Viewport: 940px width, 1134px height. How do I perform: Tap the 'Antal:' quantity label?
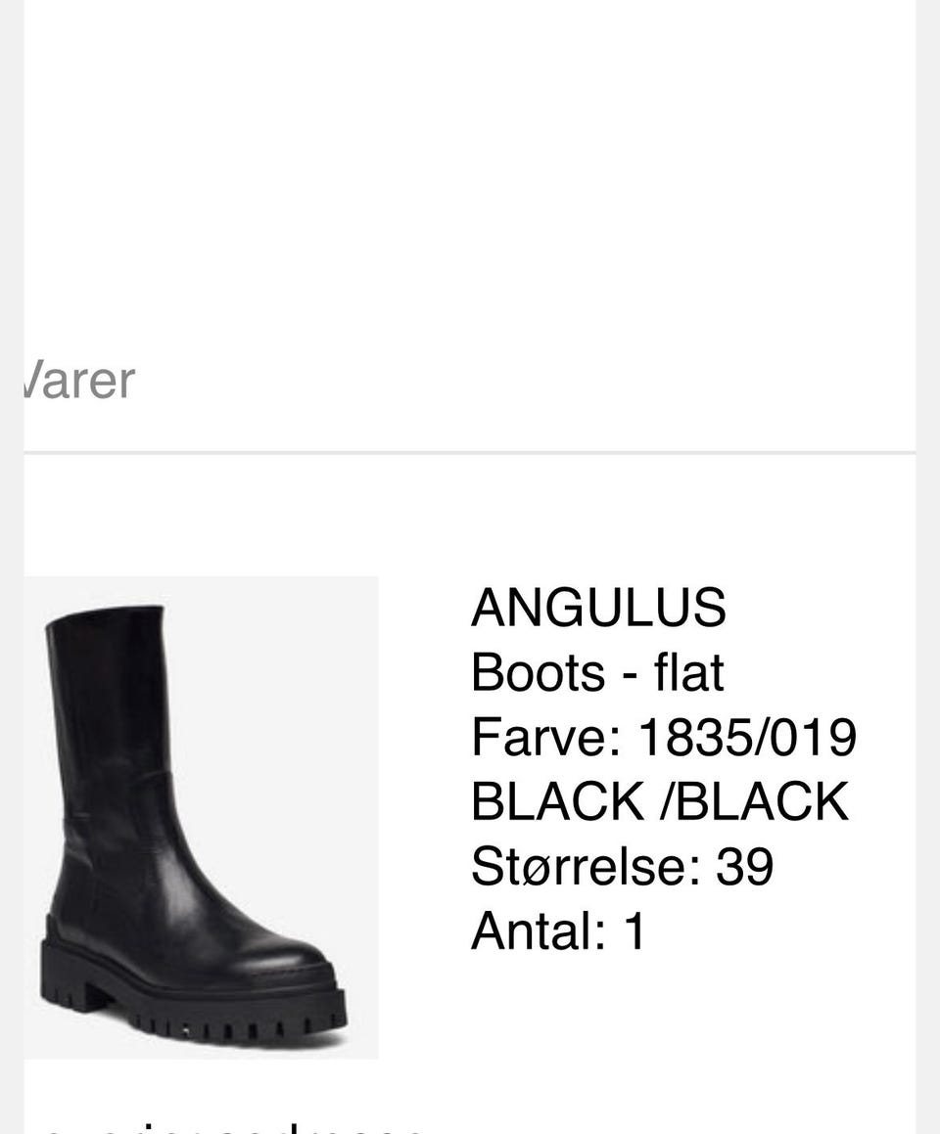pyautogui.click(x=540, y=930)
